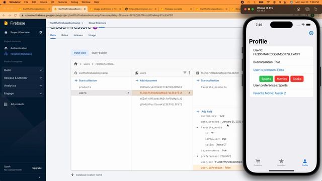Click the user_isPremium field row
This screenshot has height=181, width=322.
(217, 167)
